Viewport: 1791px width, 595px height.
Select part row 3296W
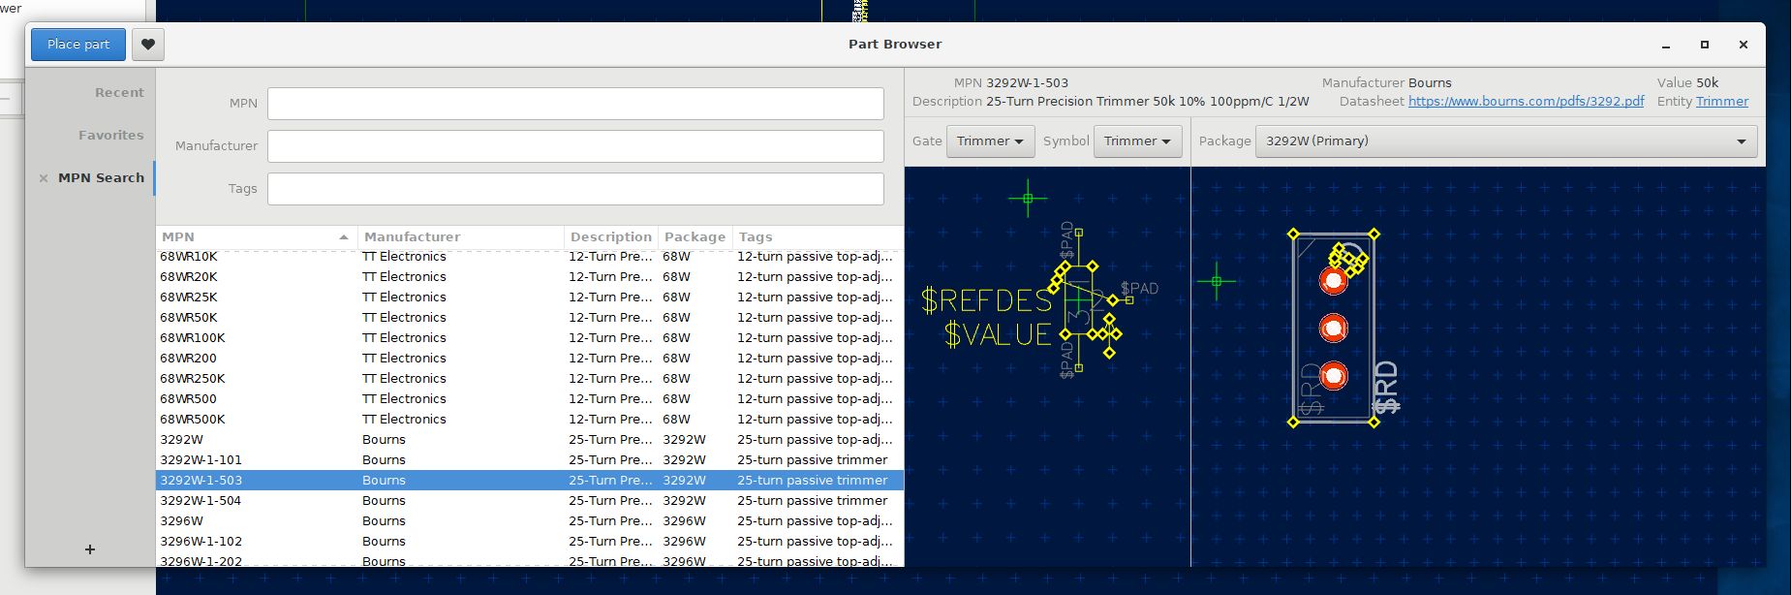click(x=530, y=521)
